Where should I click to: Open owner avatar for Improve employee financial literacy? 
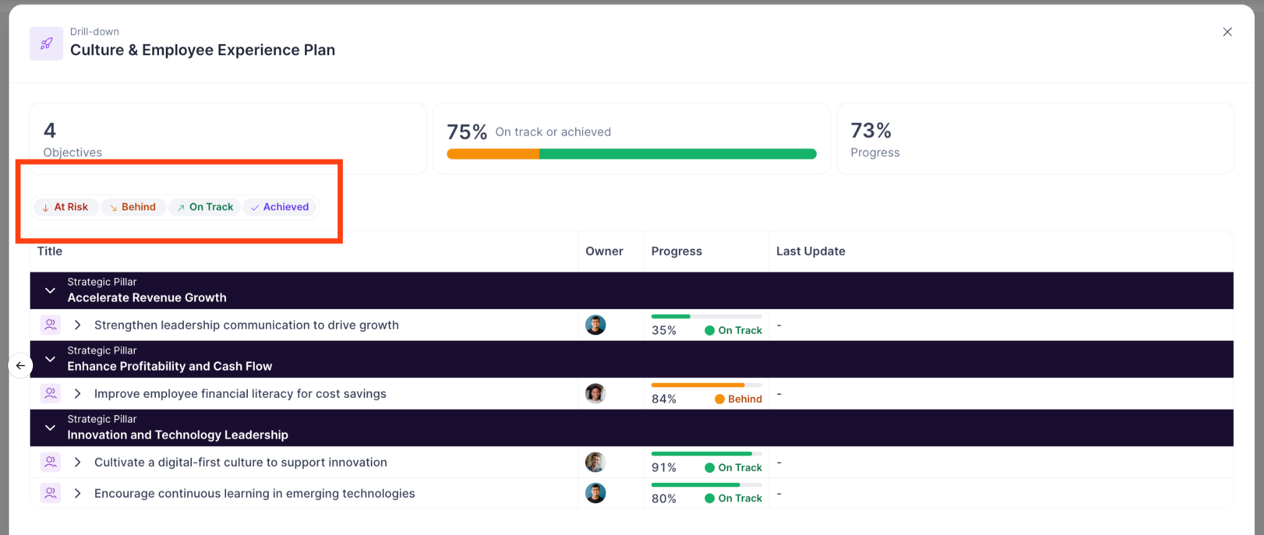coord(595,393)
